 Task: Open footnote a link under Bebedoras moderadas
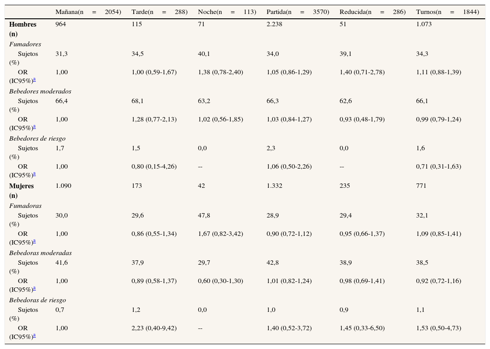35,288
